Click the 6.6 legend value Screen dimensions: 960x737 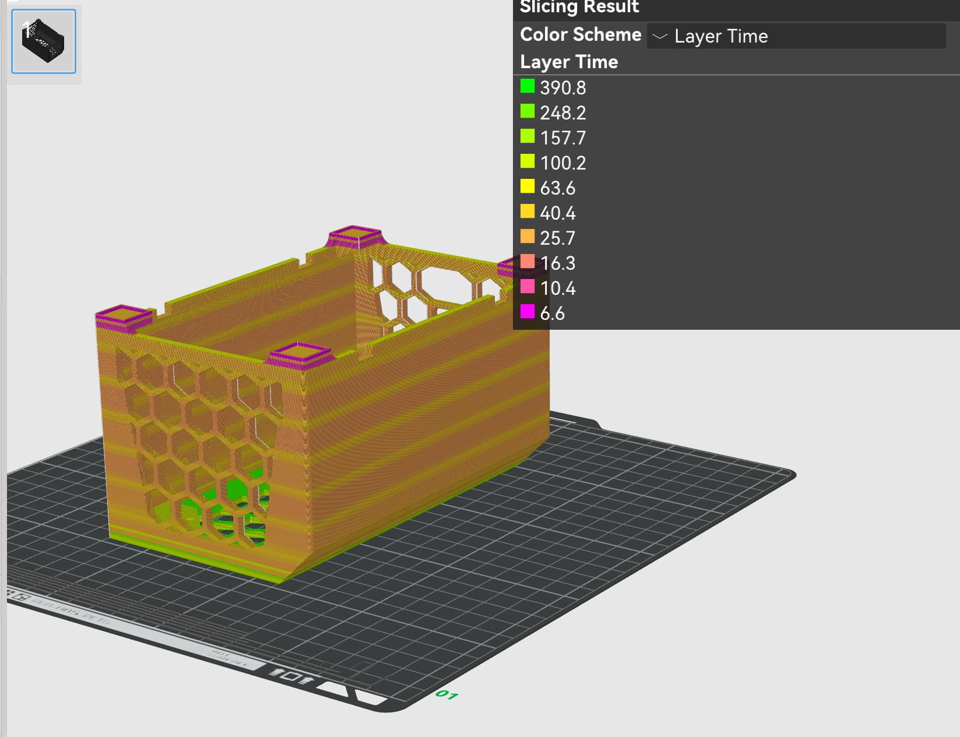(x=553, y=313)
